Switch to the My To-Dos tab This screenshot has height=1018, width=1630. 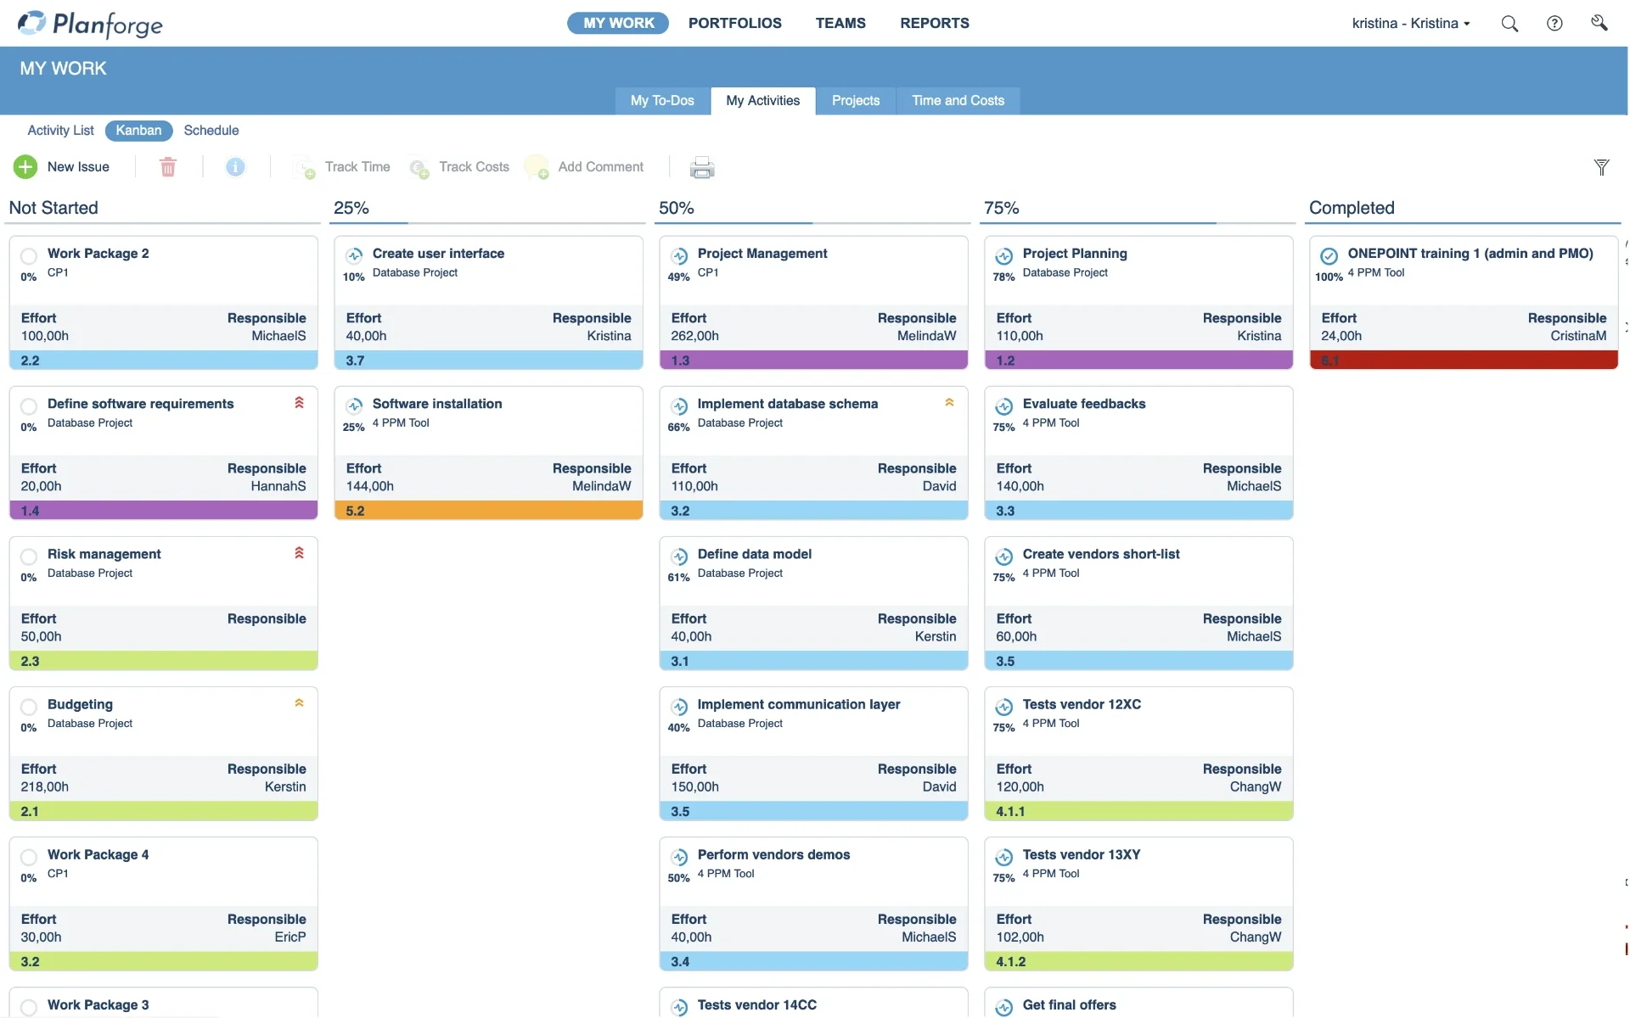662,100
